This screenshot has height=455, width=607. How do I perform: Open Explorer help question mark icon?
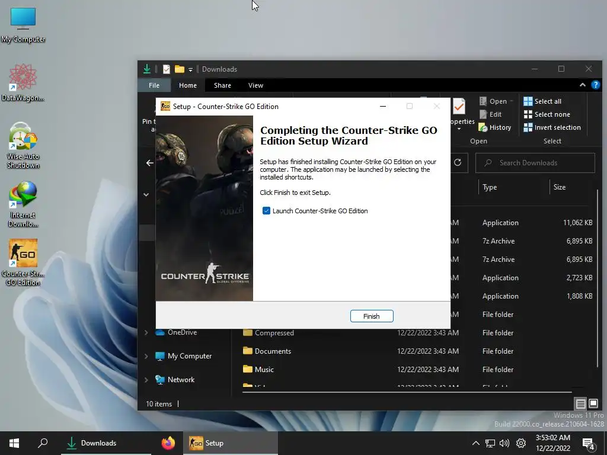tap(595, 85)
